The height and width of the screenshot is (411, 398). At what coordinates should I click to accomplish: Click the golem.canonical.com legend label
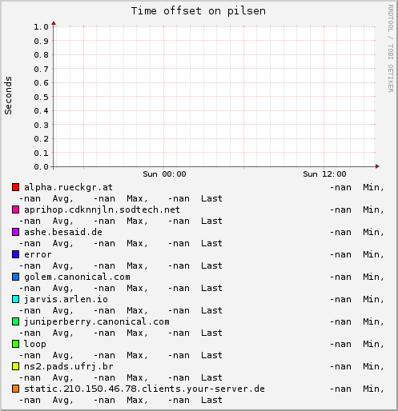pyautogui.click(x=77, y=277)
